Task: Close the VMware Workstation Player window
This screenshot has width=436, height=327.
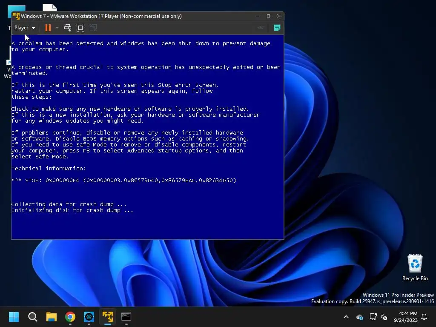Action: 278,16
